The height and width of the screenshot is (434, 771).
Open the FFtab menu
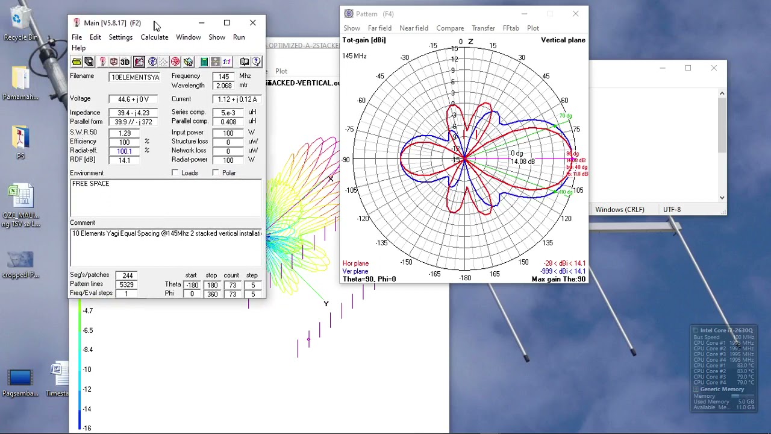[x=511, y=28]
